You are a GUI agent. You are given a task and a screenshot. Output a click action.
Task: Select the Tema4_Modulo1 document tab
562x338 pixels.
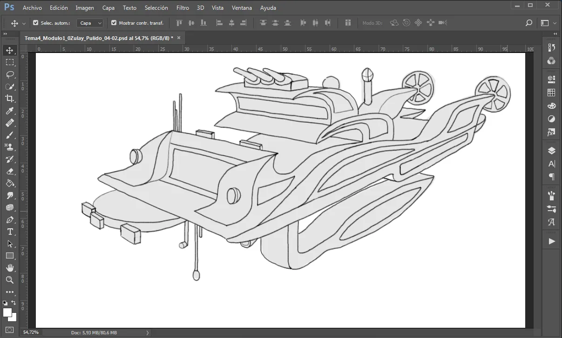[98, 38]
